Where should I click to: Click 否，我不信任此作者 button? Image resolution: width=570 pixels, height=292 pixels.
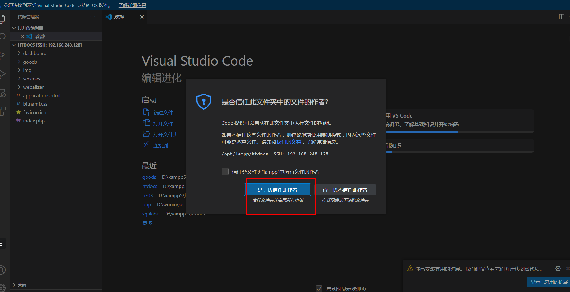(345, 190)
